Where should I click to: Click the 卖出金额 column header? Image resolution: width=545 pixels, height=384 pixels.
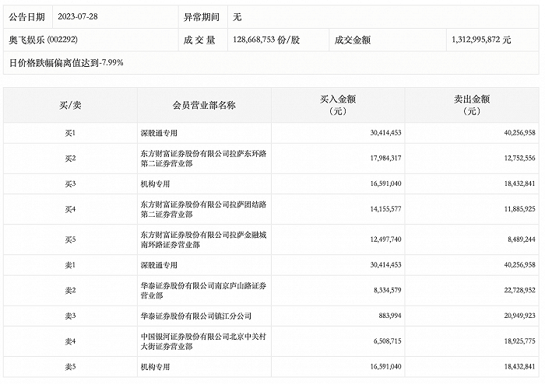tap(472, 105)
